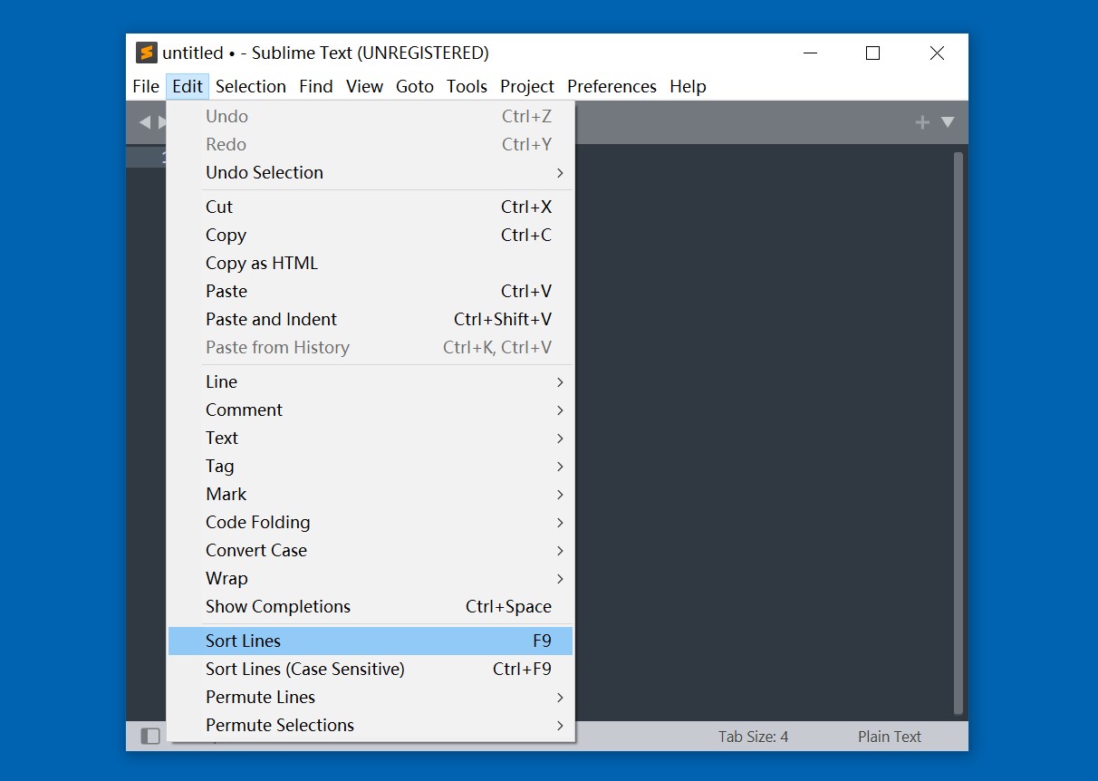Select Show Completions
The height and width of the screenshot is (781, 1098).
coord(371,606)
